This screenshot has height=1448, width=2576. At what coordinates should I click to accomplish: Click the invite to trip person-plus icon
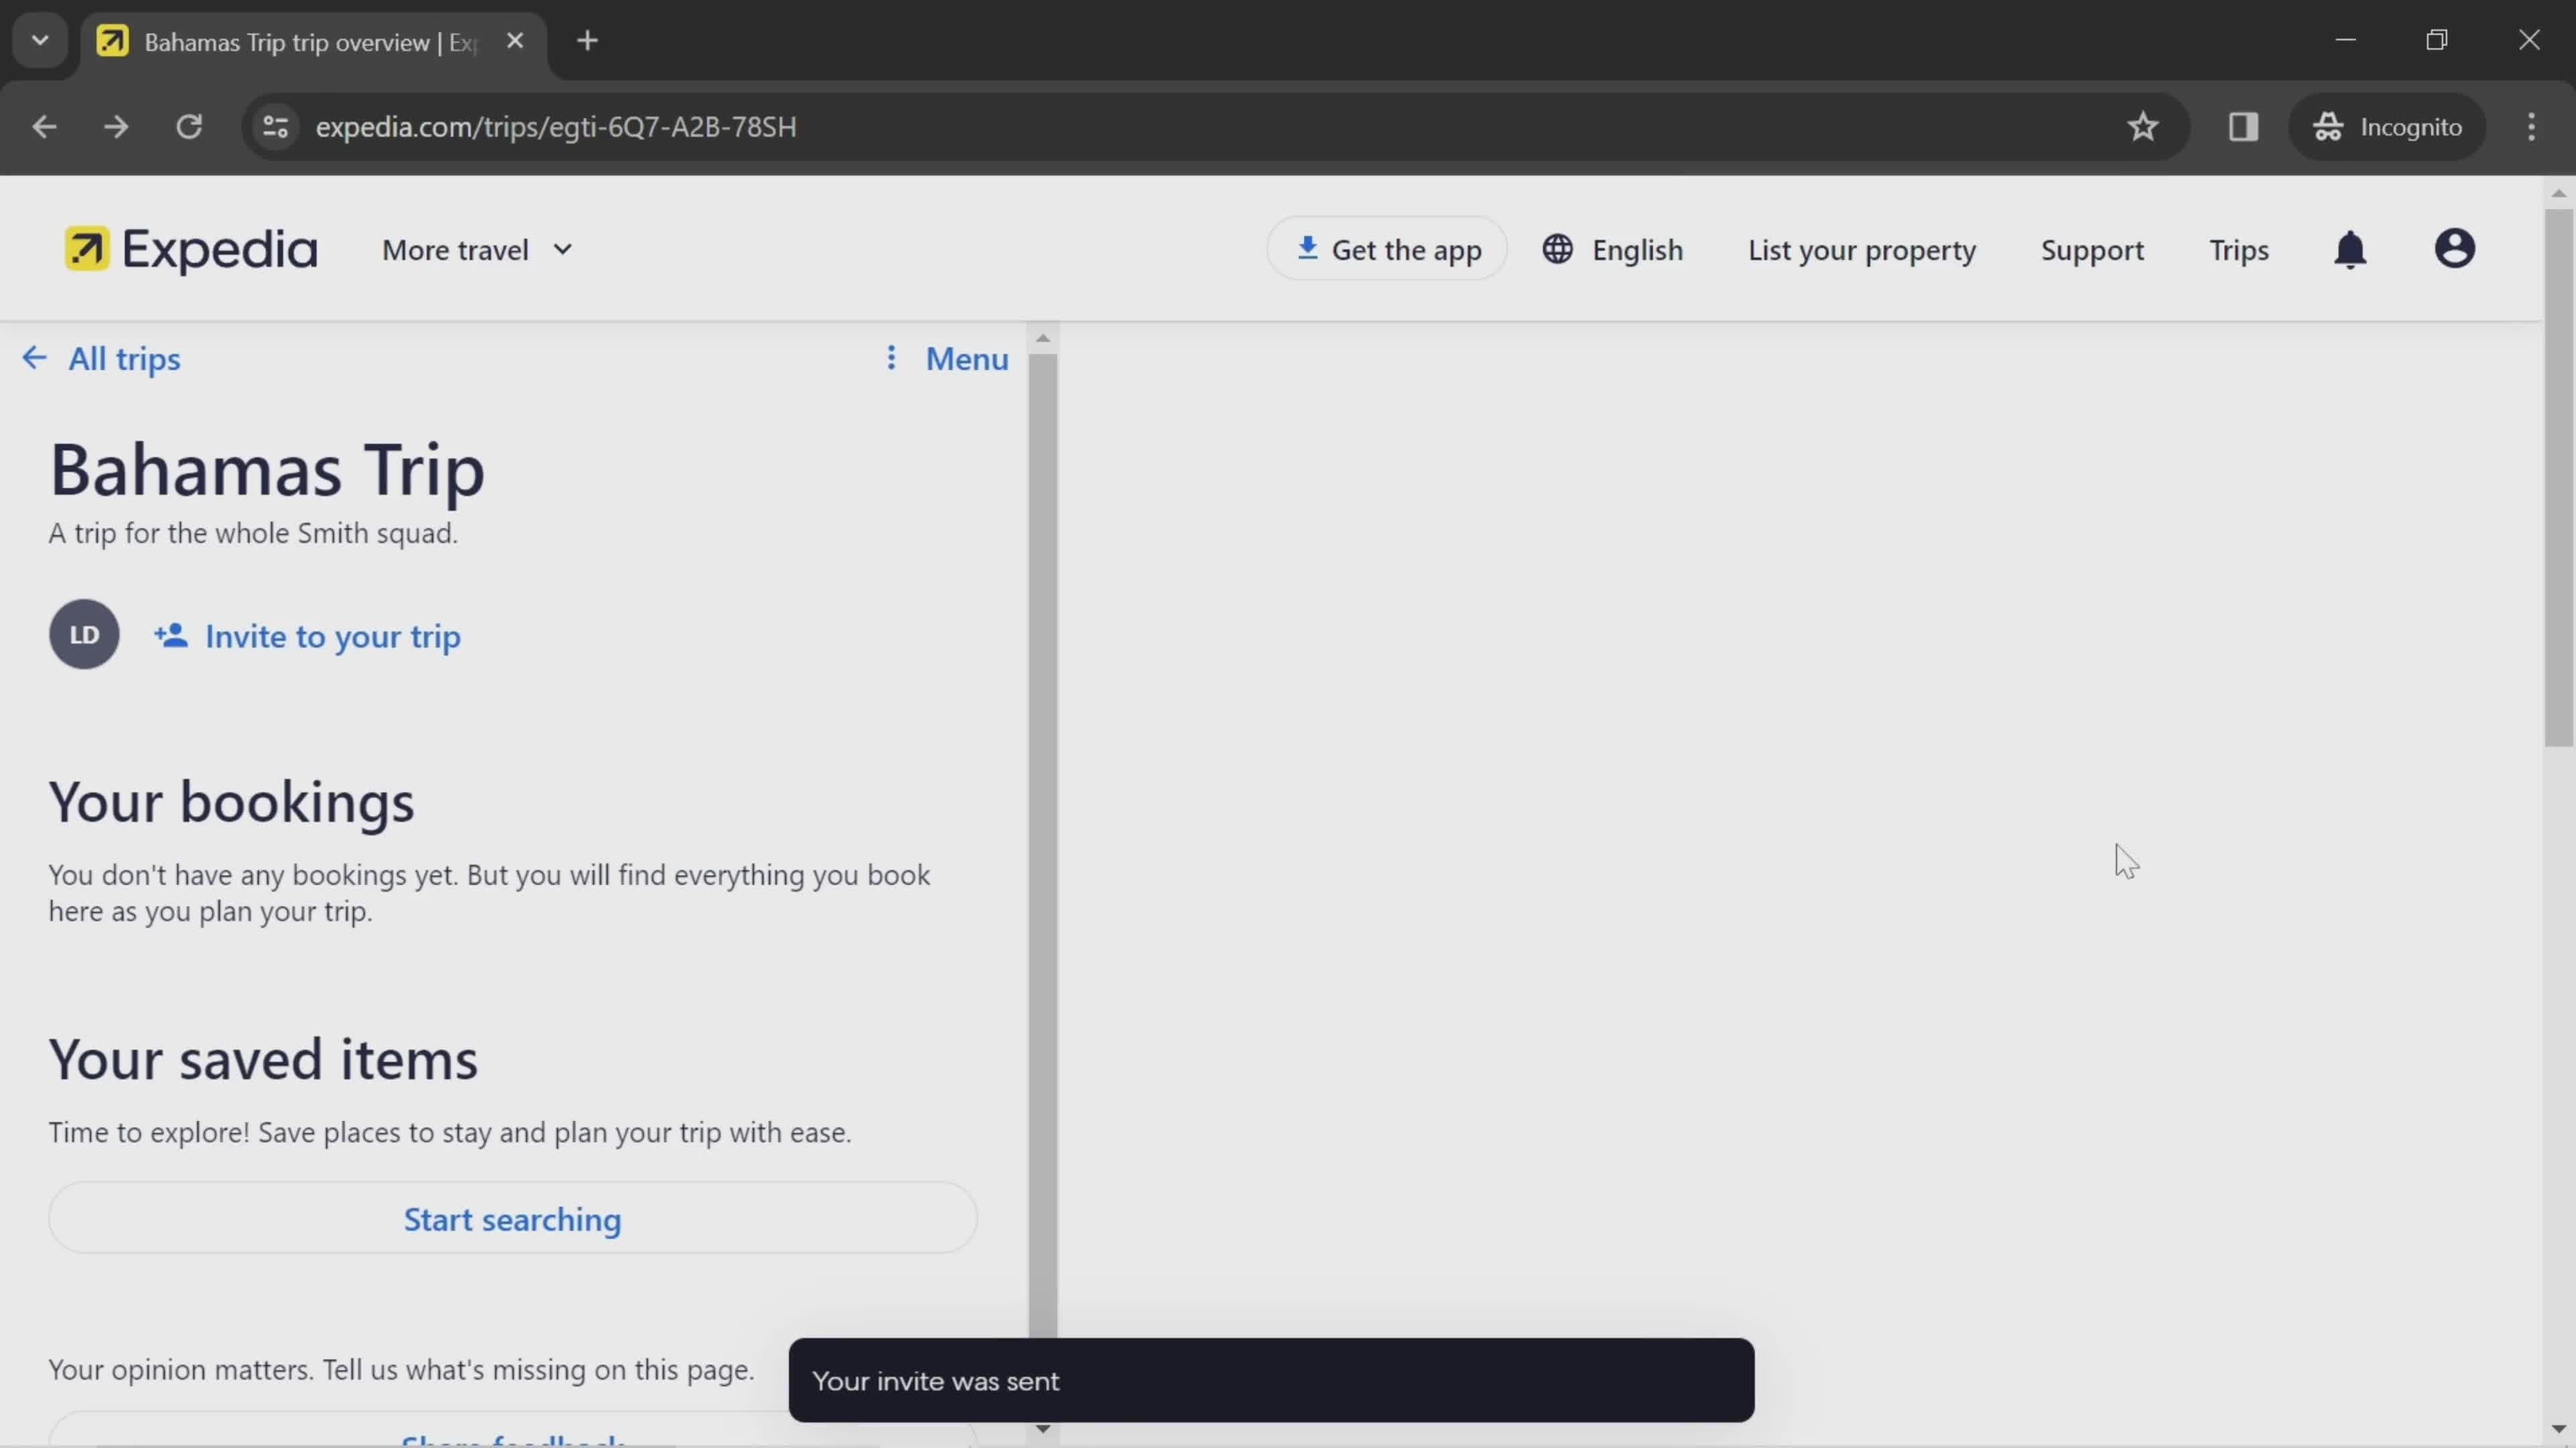coord(172,635)
